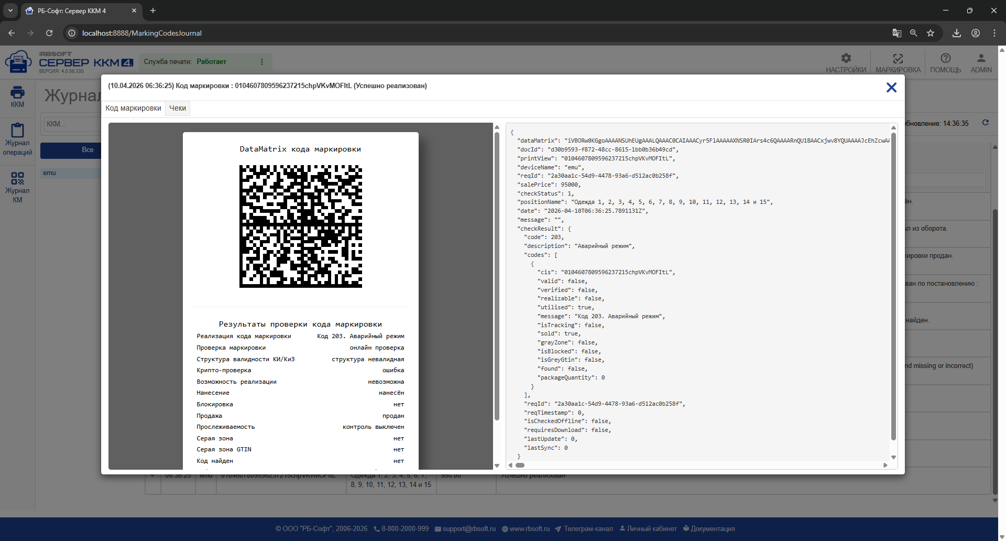
Task: Click the "docId" line in JSON
Action: pos(598,149)
